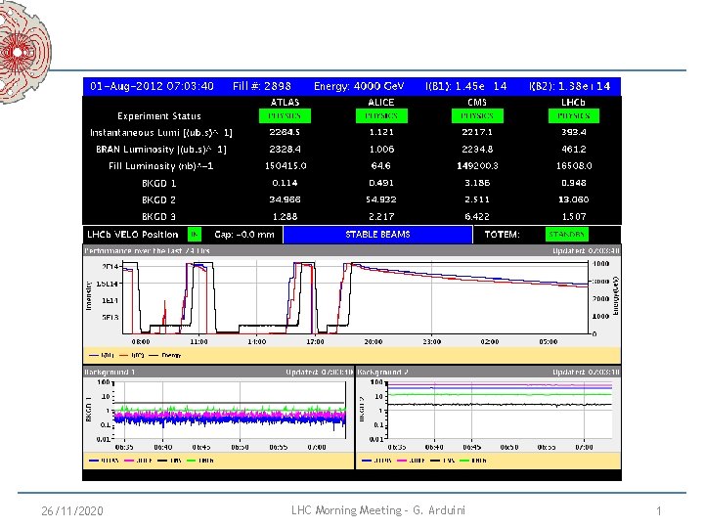The image size is (704, 528).
Task: Click the CMS column header
Action: [477, 103]
